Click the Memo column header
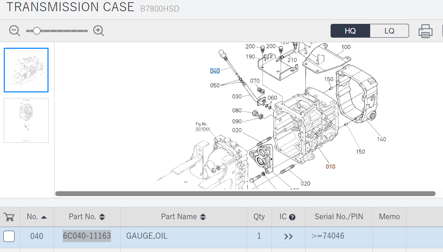The width and height of the screenshot is (443, 252). (389, 217)
